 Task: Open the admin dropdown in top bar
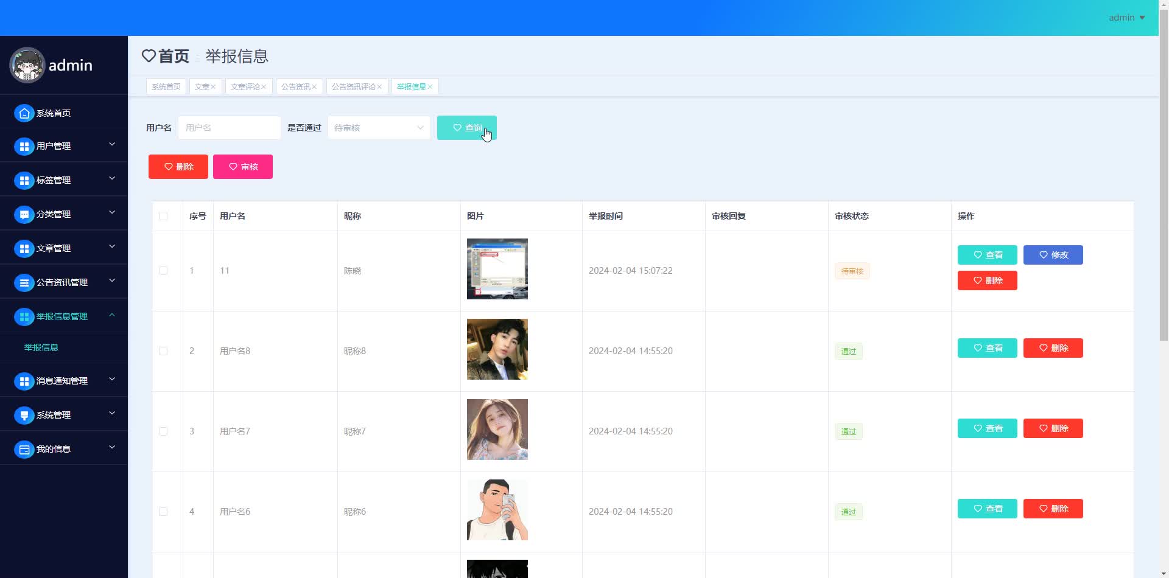click(x=1126, y=18)
